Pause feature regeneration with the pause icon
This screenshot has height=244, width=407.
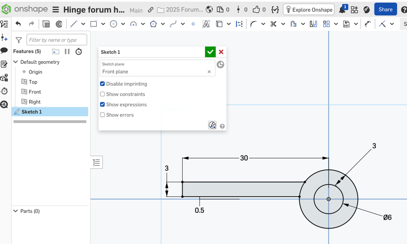click(x=67, y=52)
